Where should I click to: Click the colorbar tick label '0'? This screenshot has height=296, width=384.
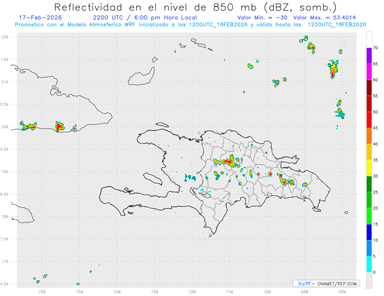[375, 272]
